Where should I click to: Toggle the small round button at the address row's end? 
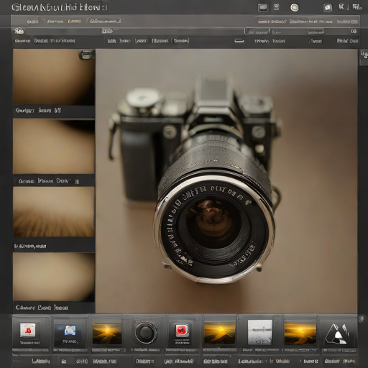(354, 32)
